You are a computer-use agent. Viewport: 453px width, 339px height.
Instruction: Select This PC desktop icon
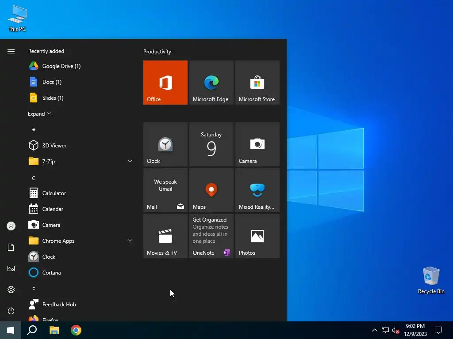pos(17,18)
